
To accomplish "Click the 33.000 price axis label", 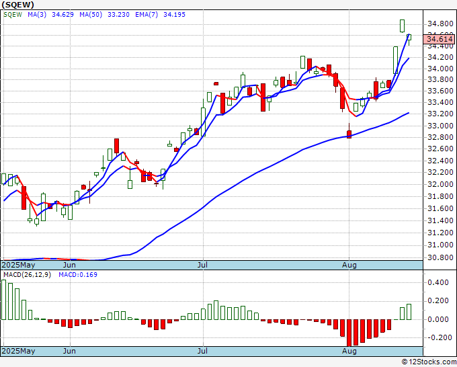I will click(x=440, y=126).
